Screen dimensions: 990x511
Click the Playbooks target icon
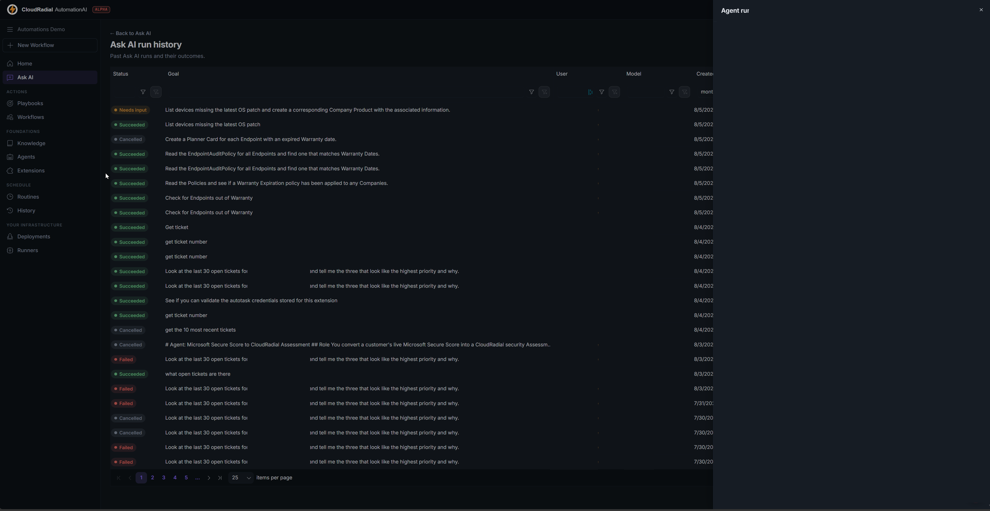tap(10, 103)
